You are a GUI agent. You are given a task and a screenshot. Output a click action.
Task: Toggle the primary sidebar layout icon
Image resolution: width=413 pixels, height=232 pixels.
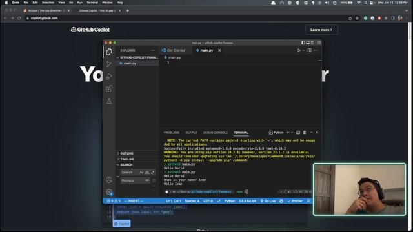pos(303,43)
